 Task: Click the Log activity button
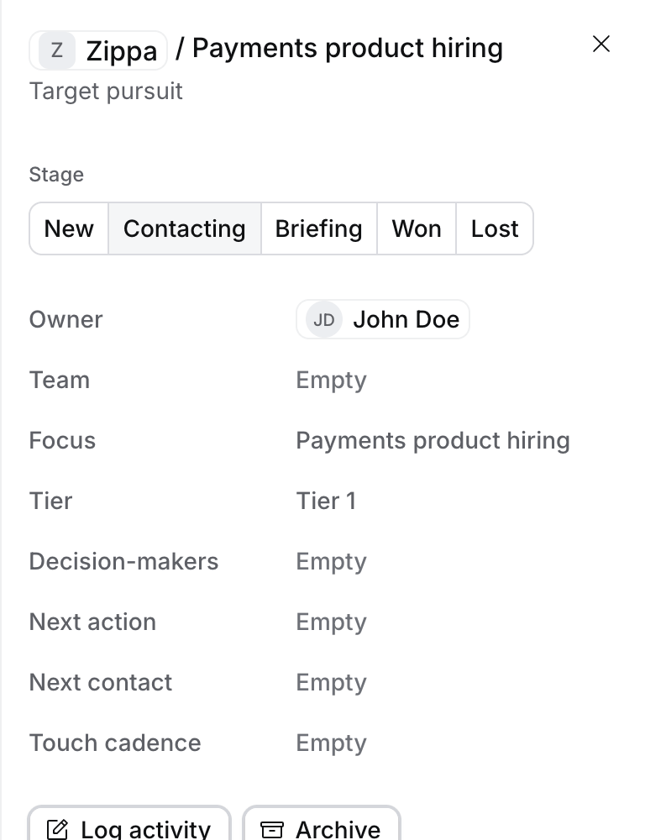click(129, 825)
